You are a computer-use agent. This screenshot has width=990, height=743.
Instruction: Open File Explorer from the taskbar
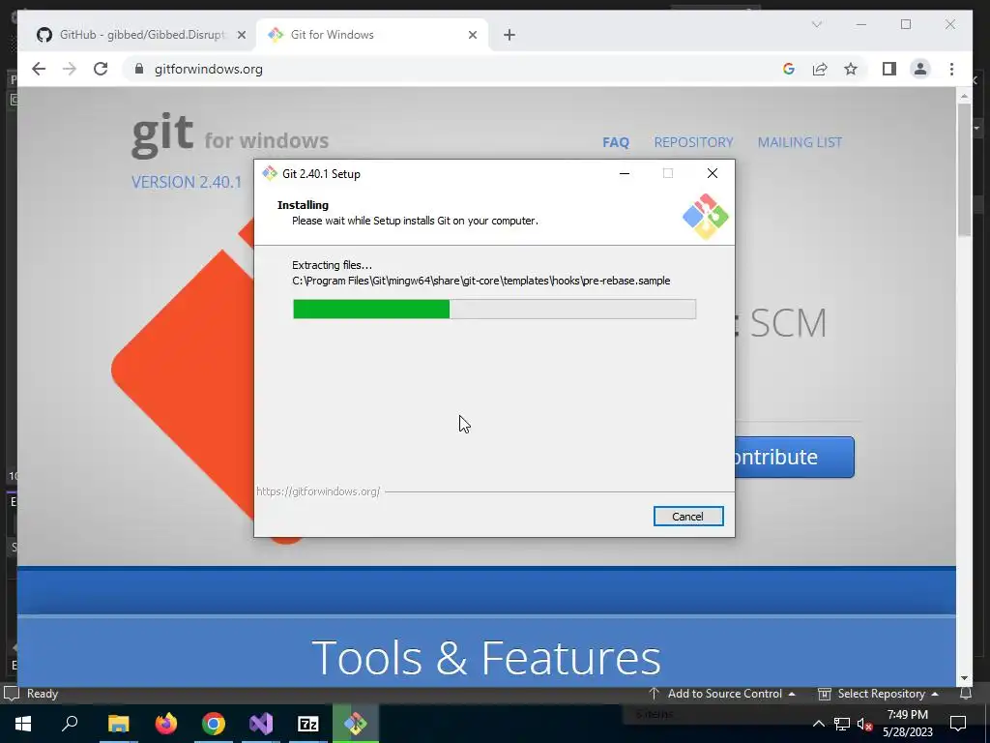pyautogui.click(x=118, y=724)
